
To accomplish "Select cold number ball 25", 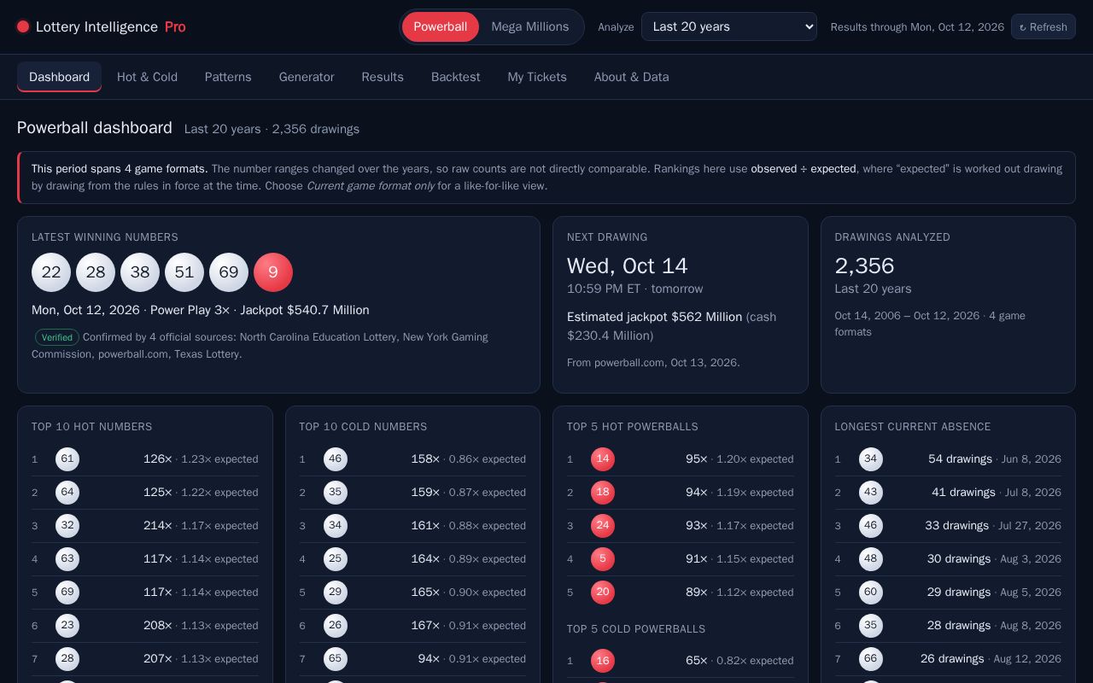I will coord(336,559).
